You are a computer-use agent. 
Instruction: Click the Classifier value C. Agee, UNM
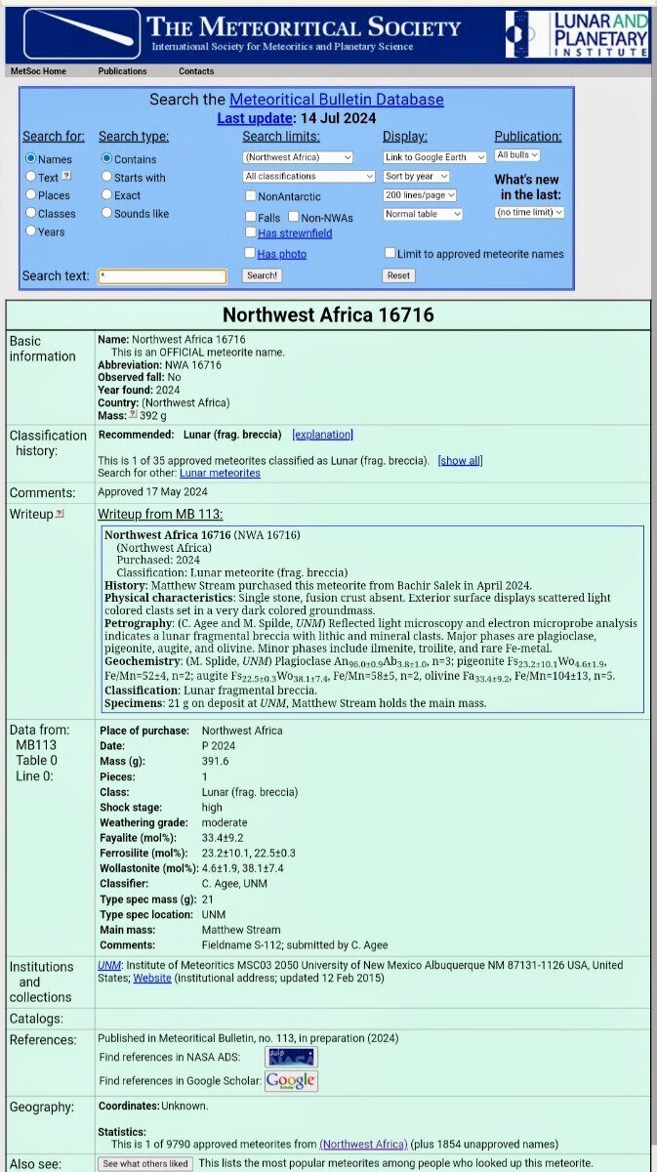tap(235, 884)
